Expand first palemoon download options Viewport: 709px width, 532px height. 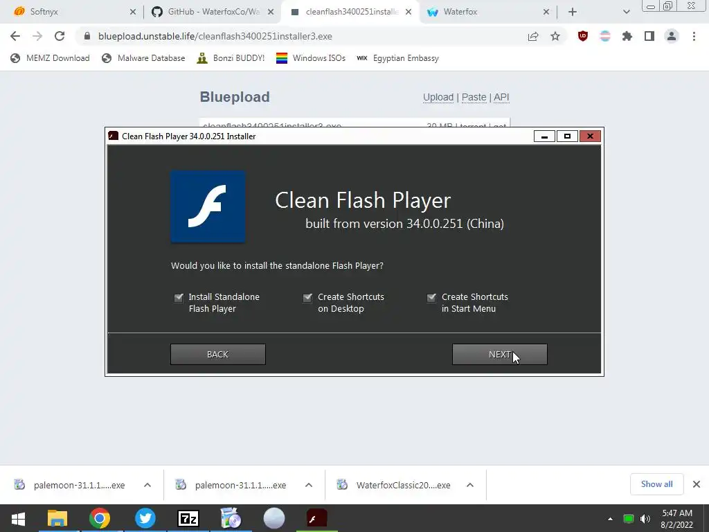[147, 485]
